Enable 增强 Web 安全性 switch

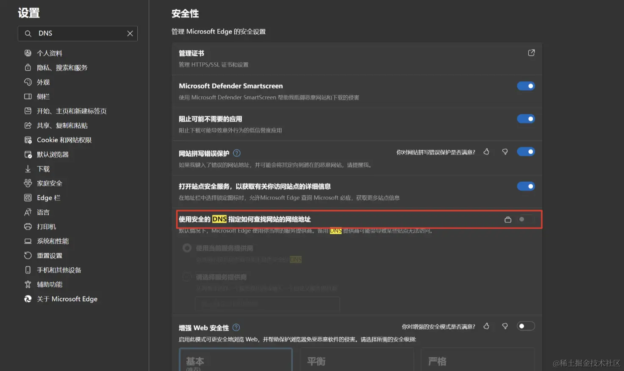click(x=526, y=326)
